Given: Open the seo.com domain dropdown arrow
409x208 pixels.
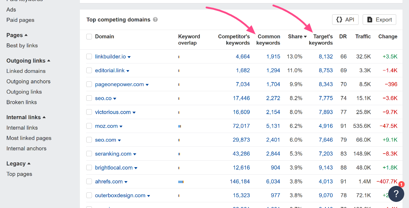Looking at the screenshot, I should tap(119, 141).
